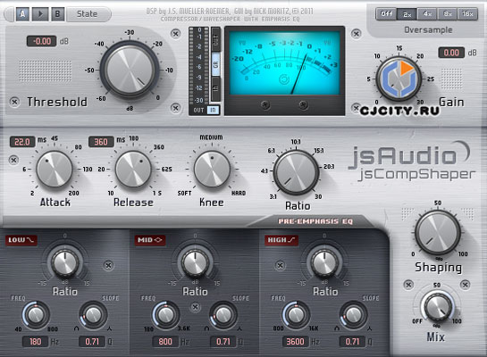Copy A to B with arrow button
The height and width of the screenshot is (357, 487).
tap(40, 14)
